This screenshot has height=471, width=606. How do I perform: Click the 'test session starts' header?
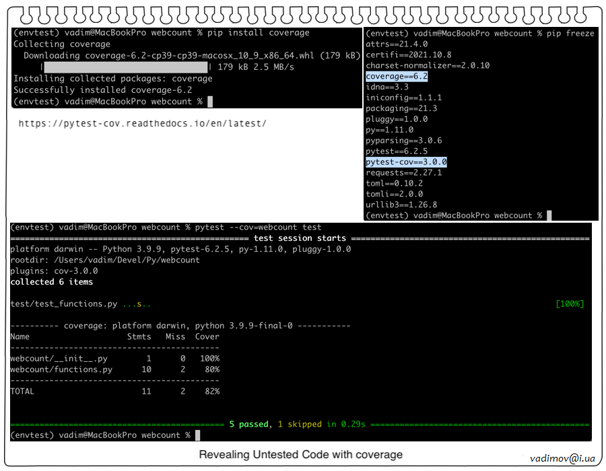pos(300,238)
